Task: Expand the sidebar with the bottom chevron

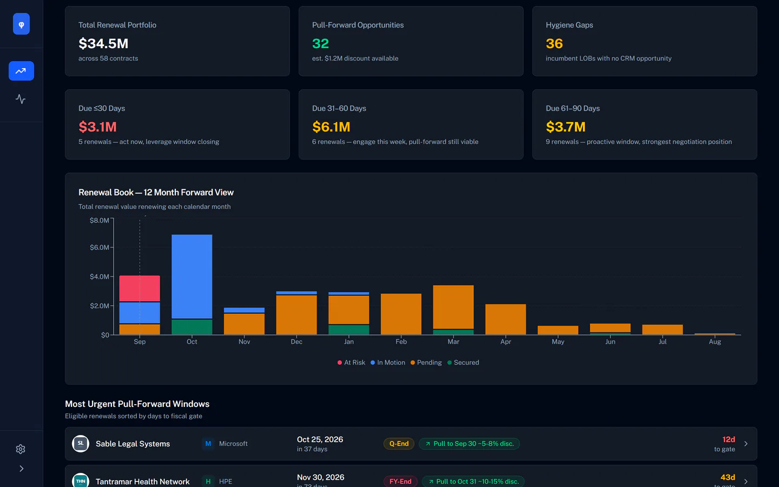Action: [21, 469]
